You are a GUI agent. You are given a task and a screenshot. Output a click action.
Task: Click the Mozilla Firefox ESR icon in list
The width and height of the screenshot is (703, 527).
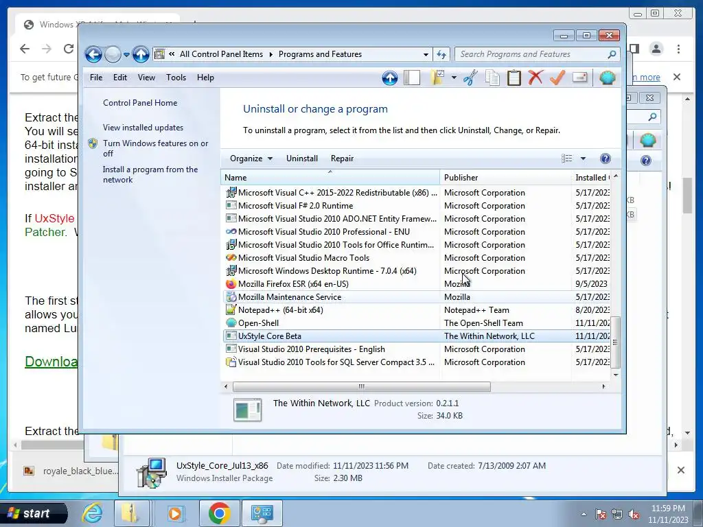tap(231, 283)
